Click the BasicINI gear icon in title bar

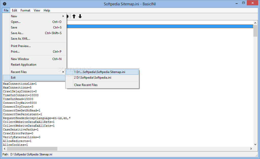tap(5, 4)
